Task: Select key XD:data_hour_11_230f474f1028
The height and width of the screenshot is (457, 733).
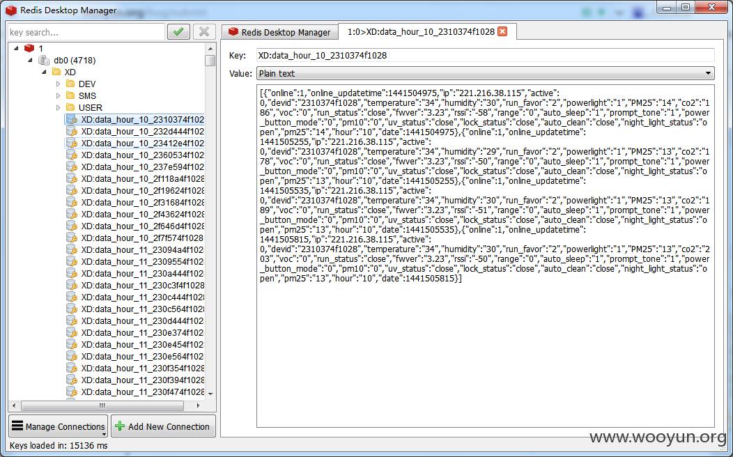Action: tap(142, 392)
